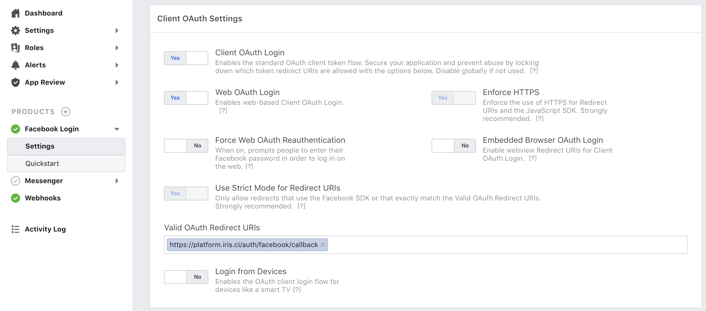Expand the Roles submenu arrow

click(117, 48)
